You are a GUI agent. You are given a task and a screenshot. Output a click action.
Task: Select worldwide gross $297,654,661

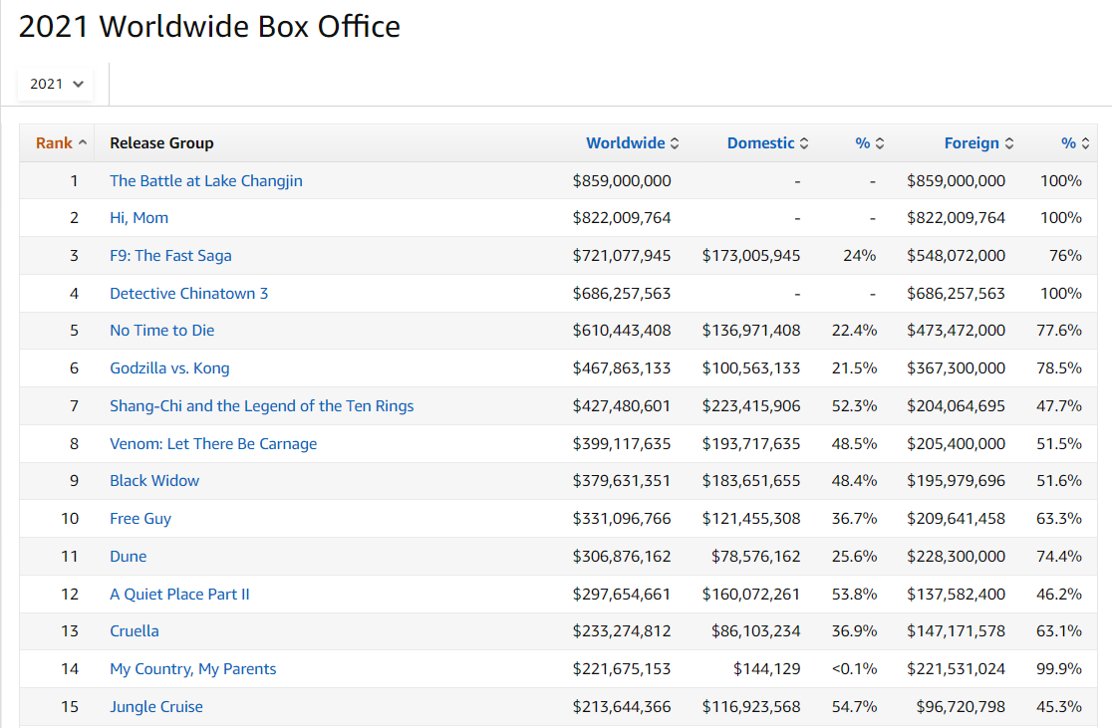(622, 594)
